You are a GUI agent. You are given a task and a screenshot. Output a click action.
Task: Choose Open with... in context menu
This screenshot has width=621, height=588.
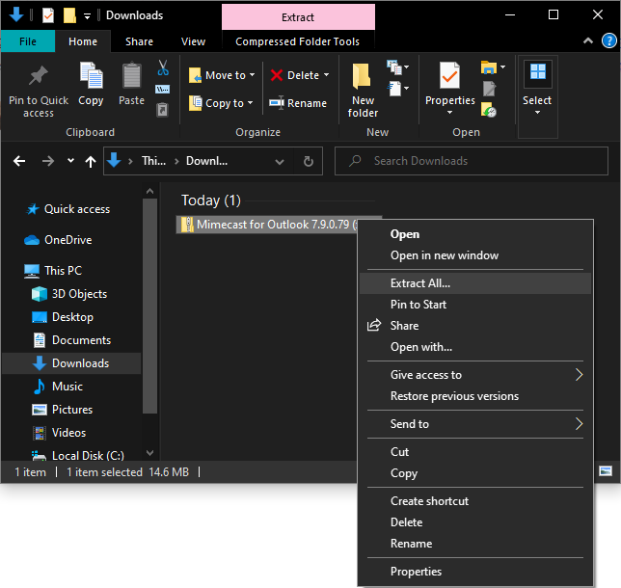[x=475, y=347]
